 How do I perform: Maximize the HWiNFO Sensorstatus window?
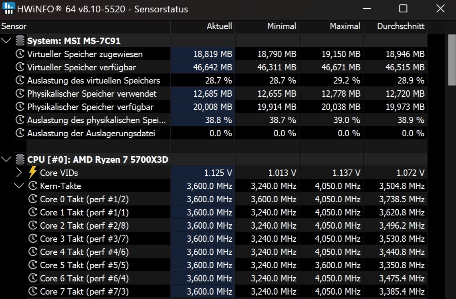(403, 8)
